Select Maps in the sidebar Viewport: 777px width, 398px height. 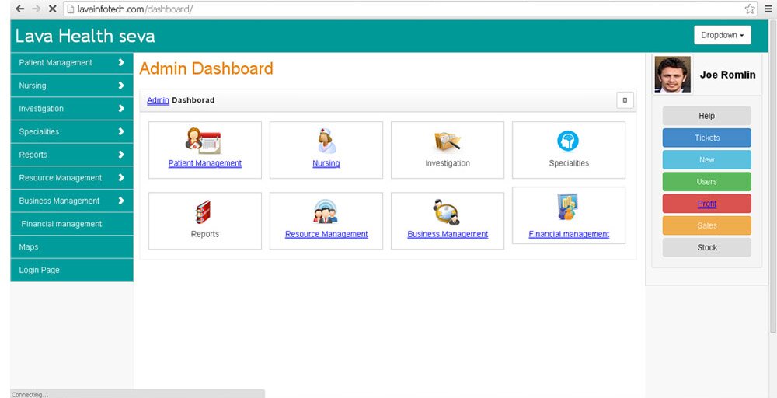(29, 247)
